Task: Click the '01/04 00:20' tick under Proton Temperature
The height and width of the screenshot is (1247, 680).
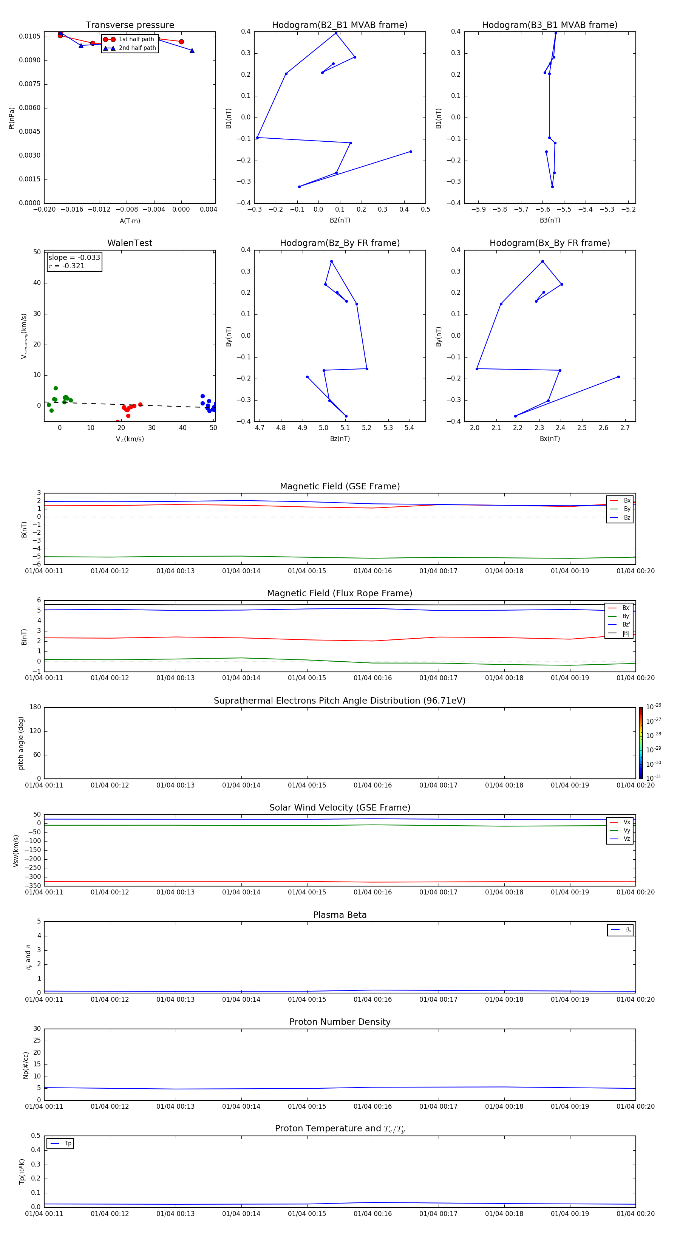Action: coord(635,1214)
